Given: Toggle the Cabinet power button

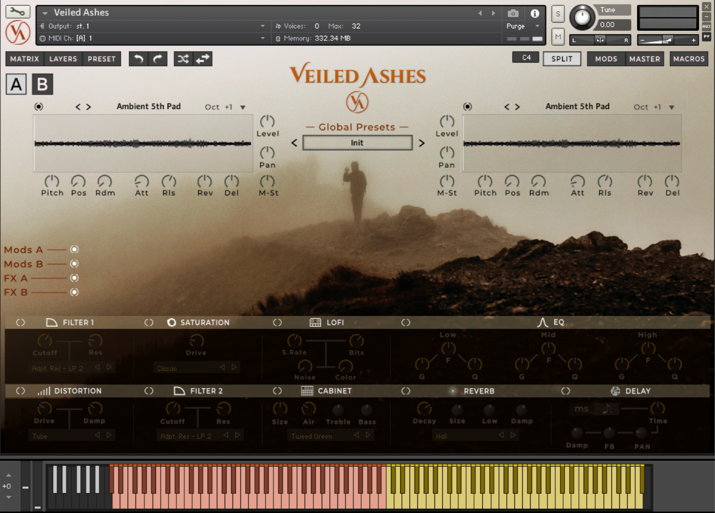Looking at the screenshot, I should 278,391.
